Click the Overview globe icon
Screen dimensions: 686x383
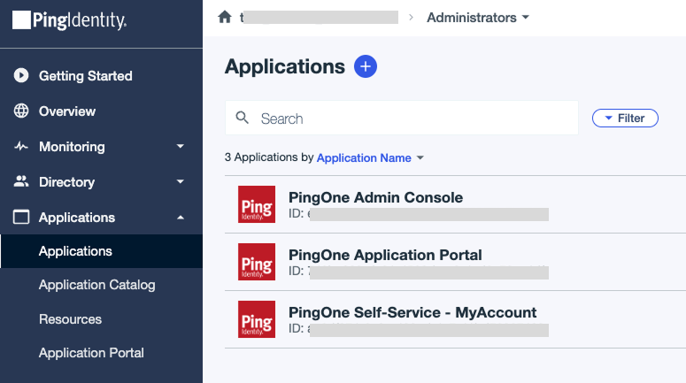click(x=21, y=111)
